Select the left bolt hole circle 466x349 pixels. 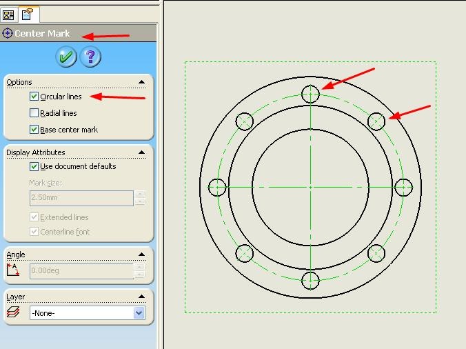217,188
